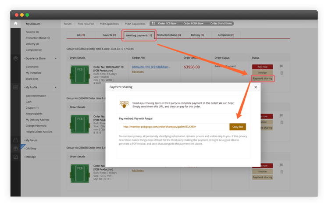Click Invoice for order B80022AXH110
Screen dimensions: 328x207
(x=262, y=73)
